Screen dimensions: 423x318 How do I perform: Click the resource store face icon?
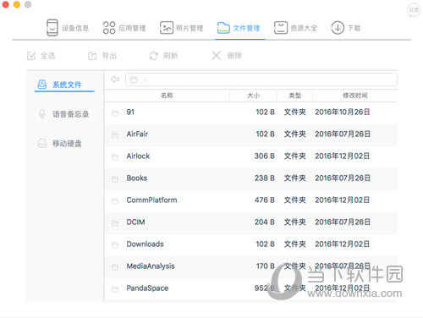(x=281, y=28)
